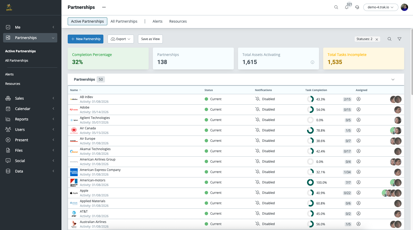Image resolution: width=413 pixels, height=230 pixels.
Task: Click the Sales sidebar icon
Action: click(x=8, y=98)
